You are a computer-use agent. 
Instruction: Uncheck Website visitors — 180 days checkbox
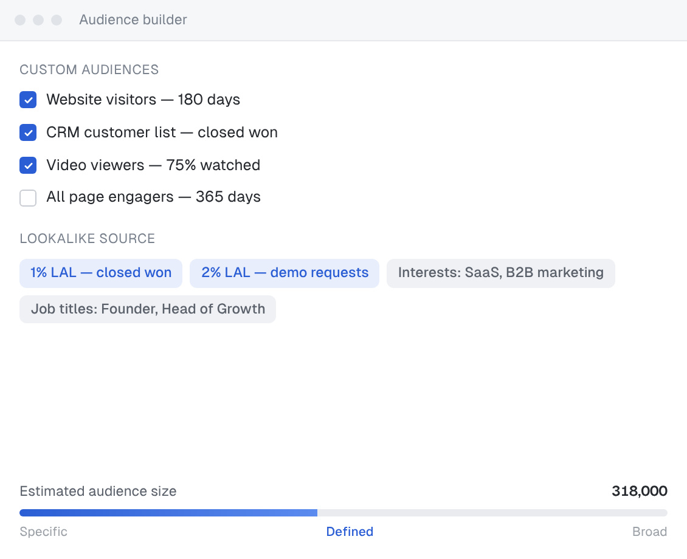point(28,100)
